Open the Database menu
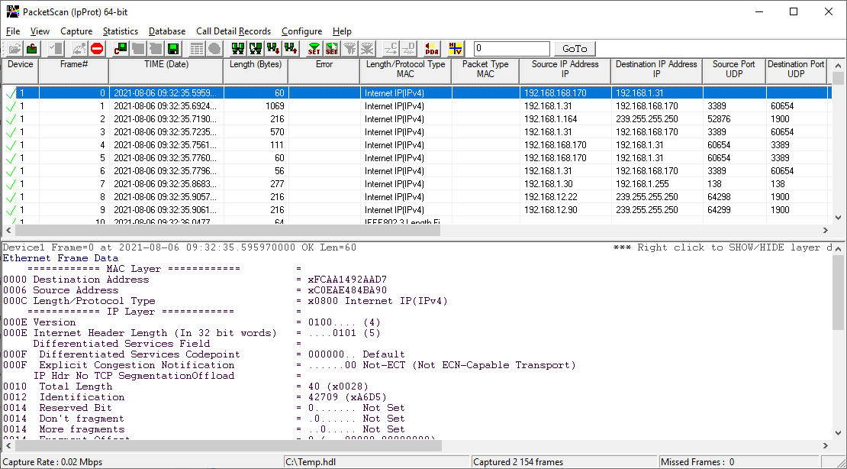This screenshot has height=469, width=847. click(167, 31)
